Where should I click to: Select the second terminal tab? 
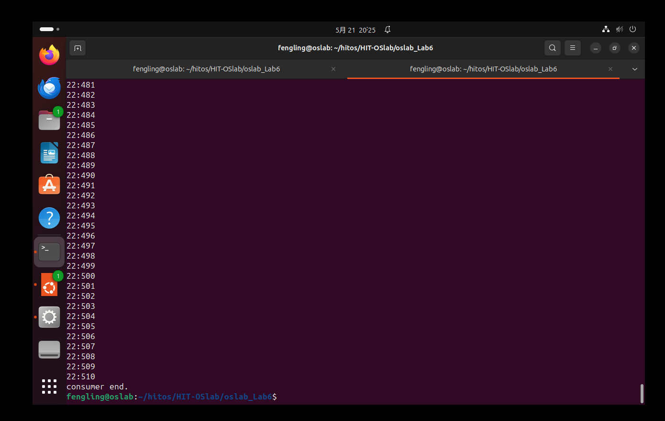click(483, 69)
